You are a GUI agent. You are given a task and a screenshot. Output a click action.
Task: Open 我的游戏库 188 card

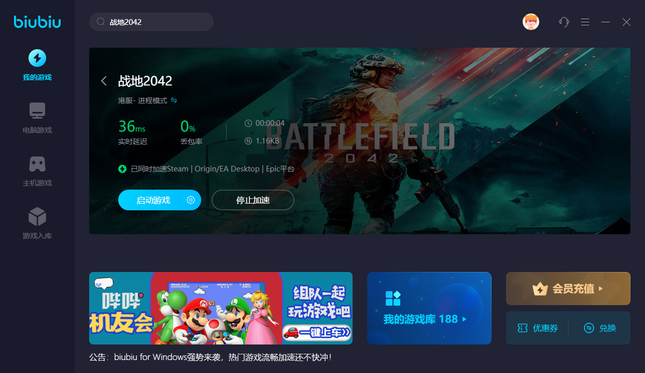coord(429,308)
